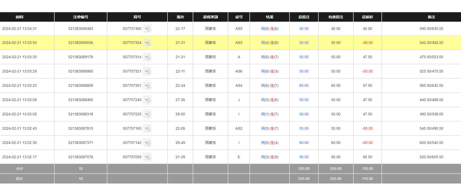Select bet number 521383089556 in highlighted row

81,43
